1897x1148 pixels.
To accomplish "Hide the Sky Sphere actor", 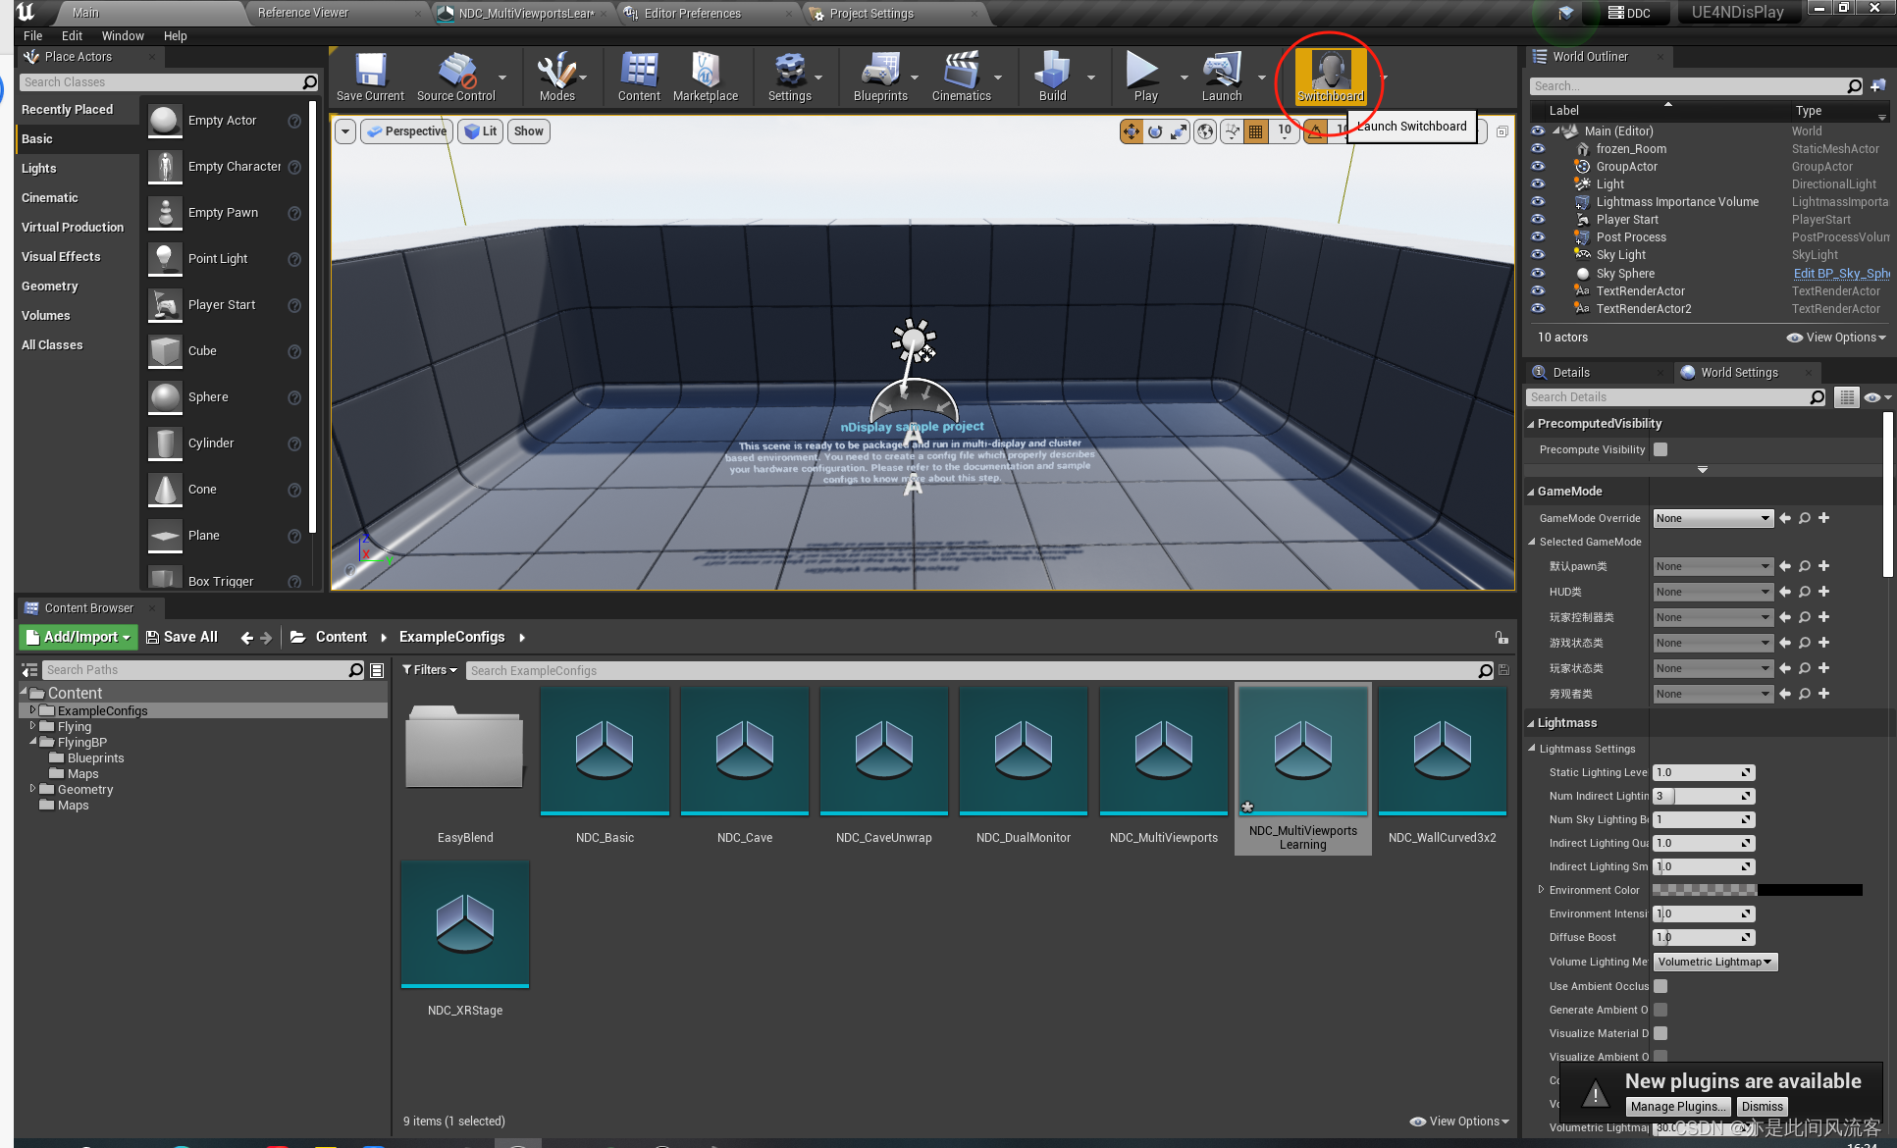I will point(1538,273).
